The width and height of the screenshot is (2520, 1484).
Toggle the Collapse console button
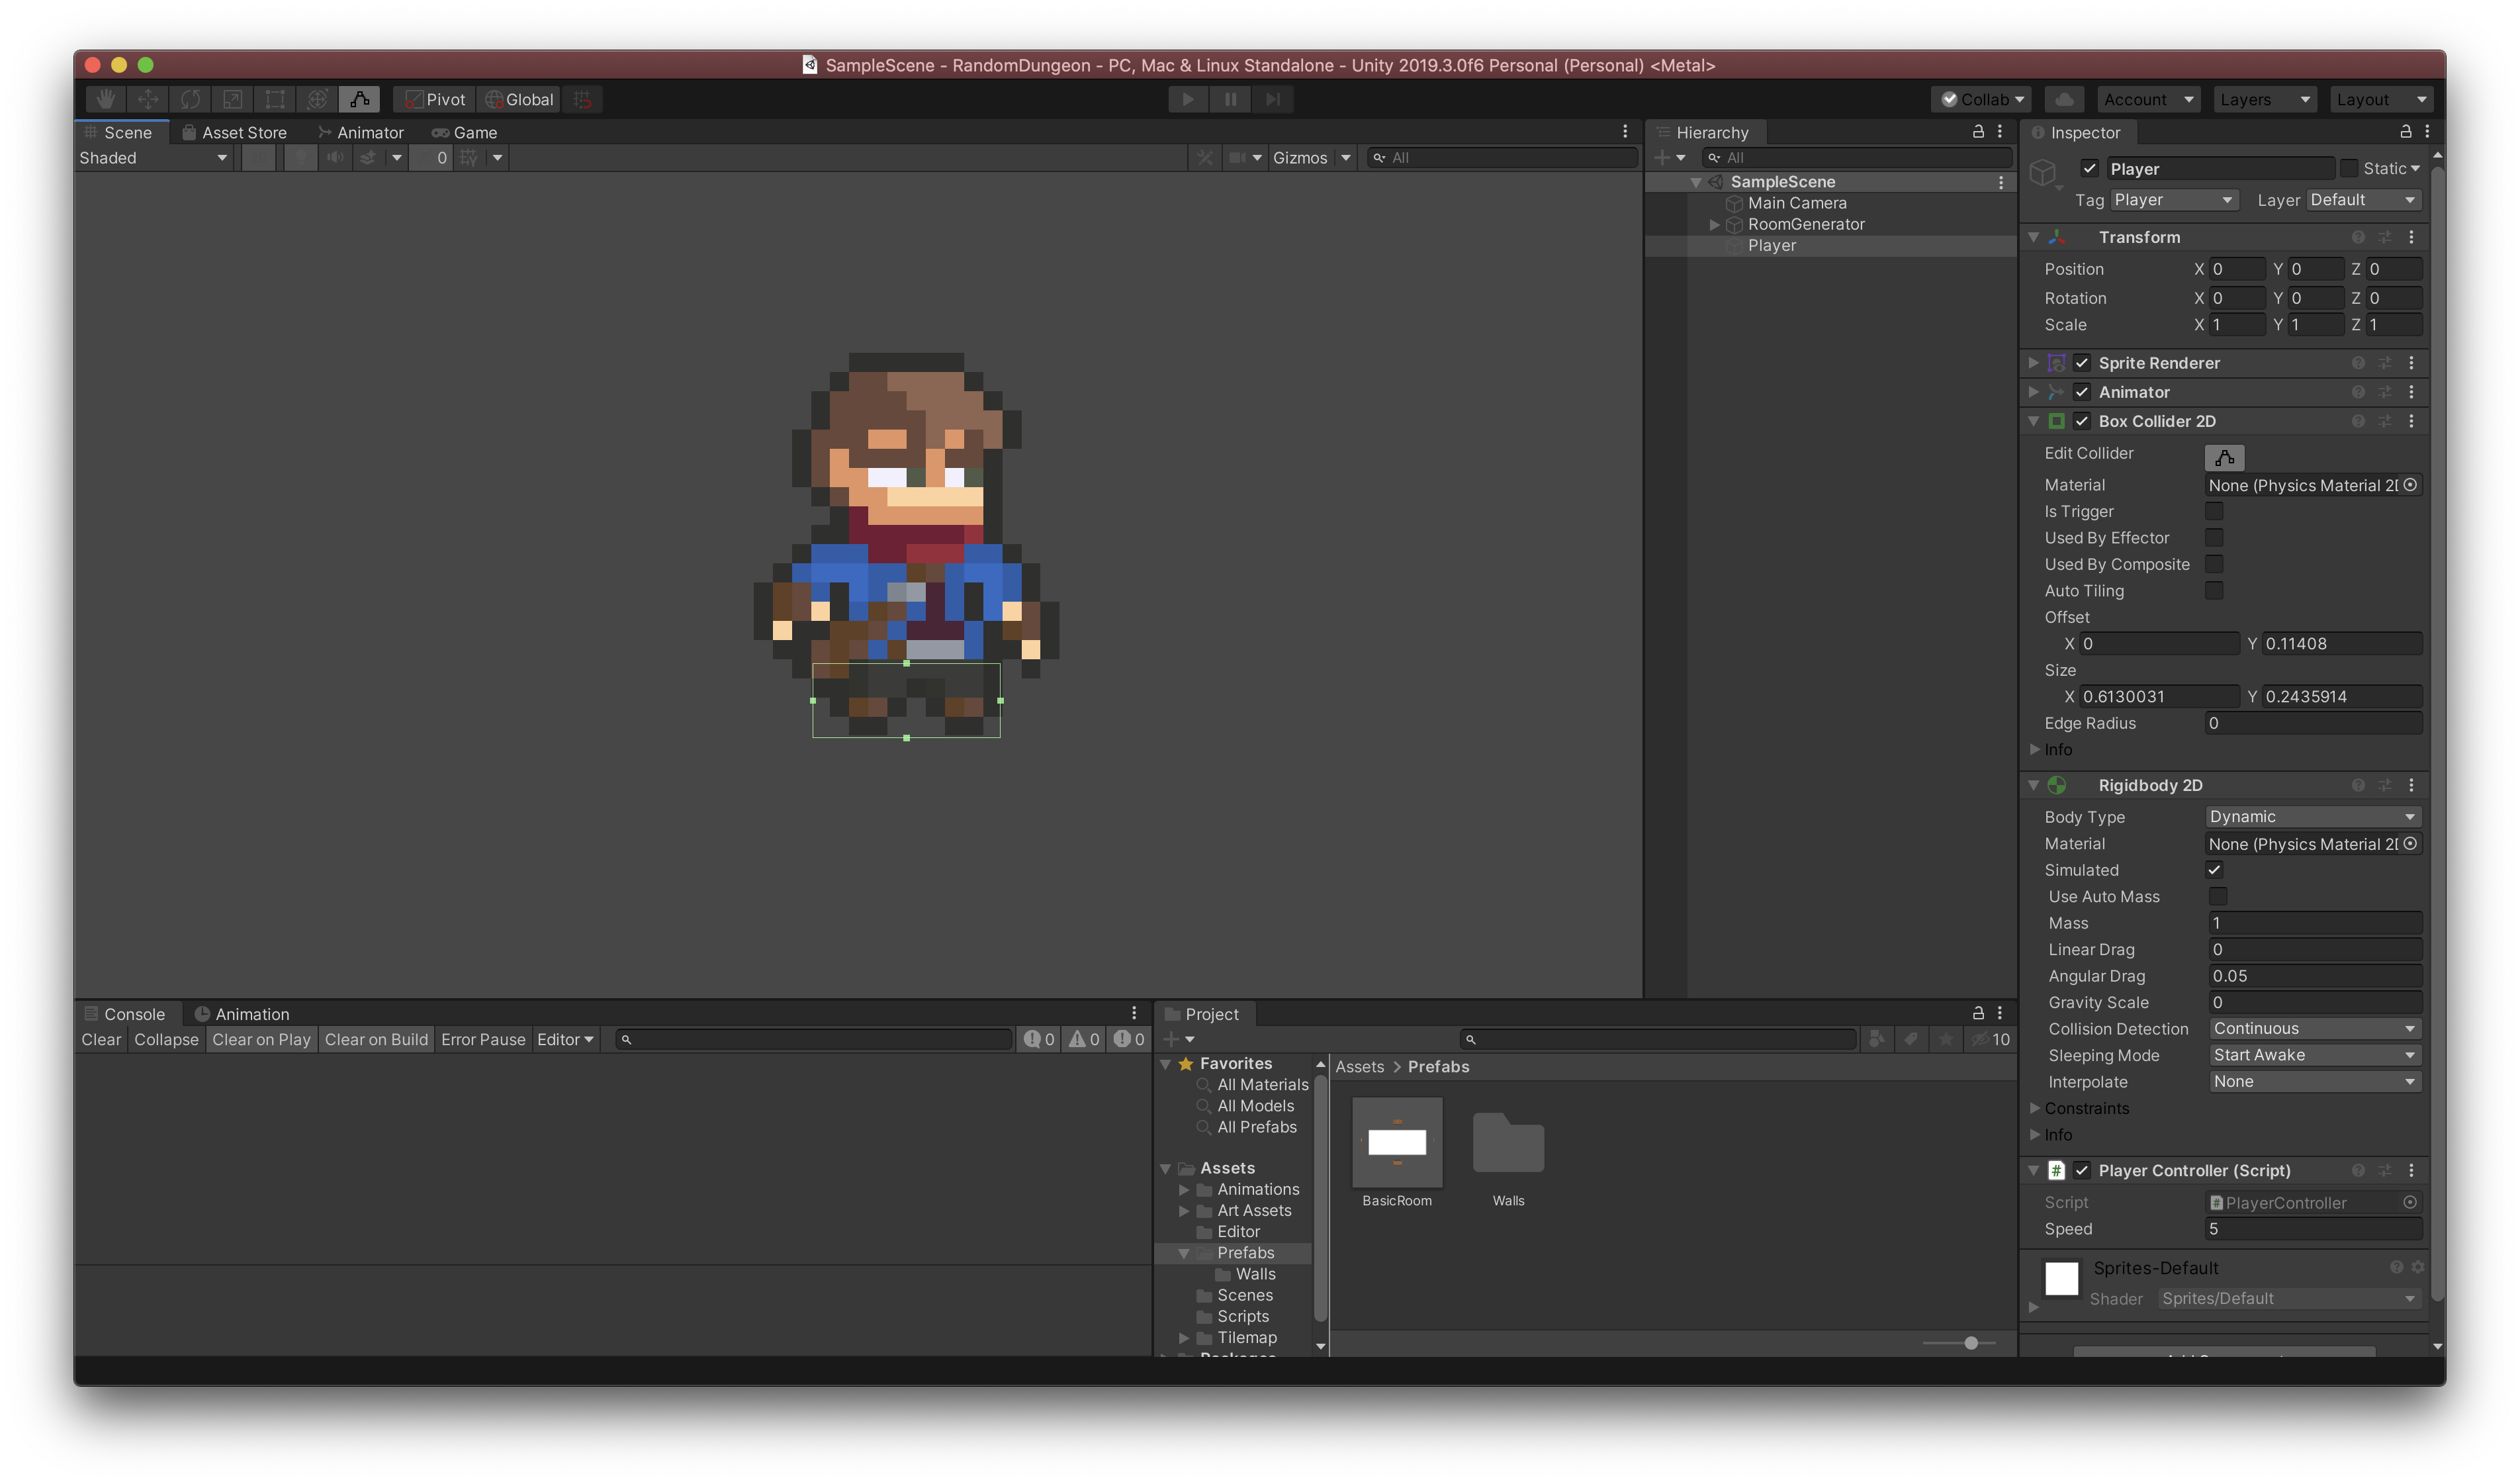click(166, 1040)
